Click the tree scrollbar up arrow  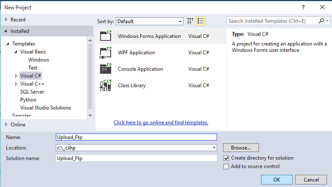[x=90, y=40]
